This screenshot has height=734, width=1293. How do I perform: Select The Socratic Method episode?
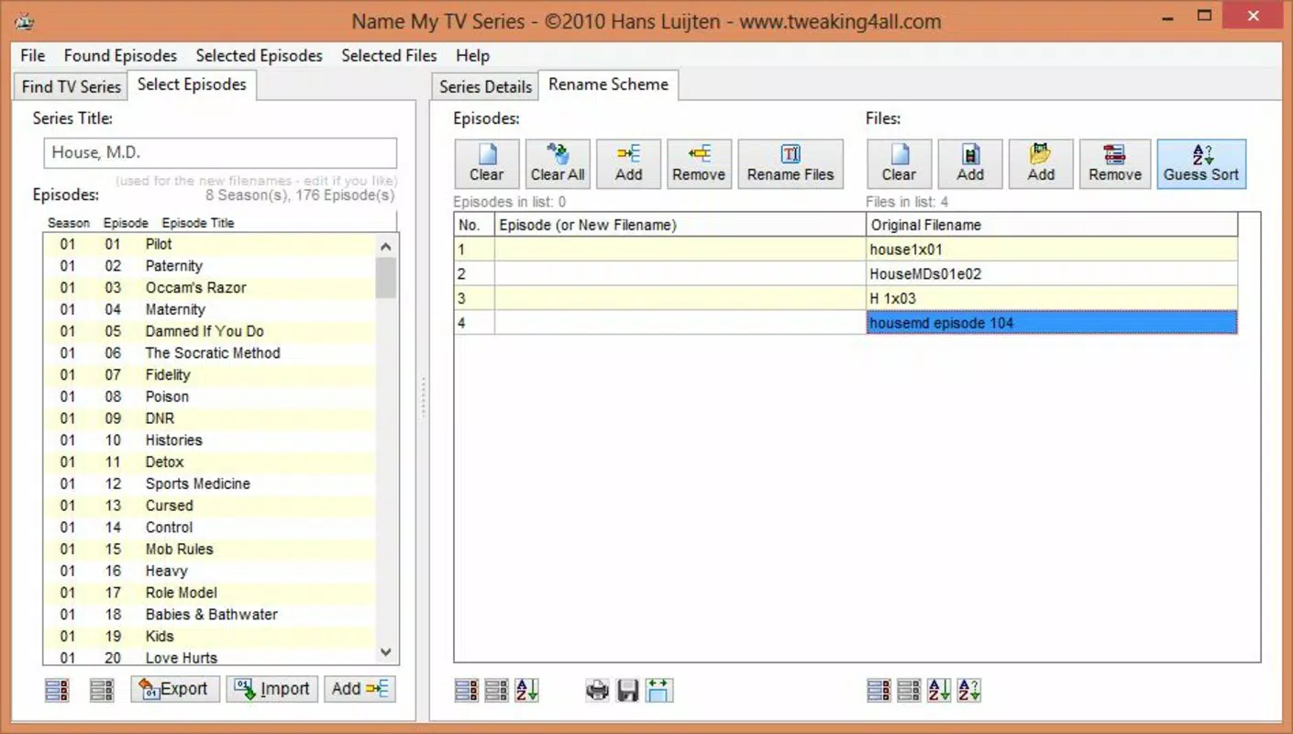click(210, 353)
